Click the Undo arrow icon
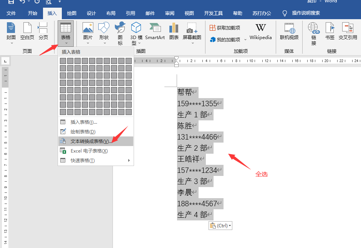 22,2
